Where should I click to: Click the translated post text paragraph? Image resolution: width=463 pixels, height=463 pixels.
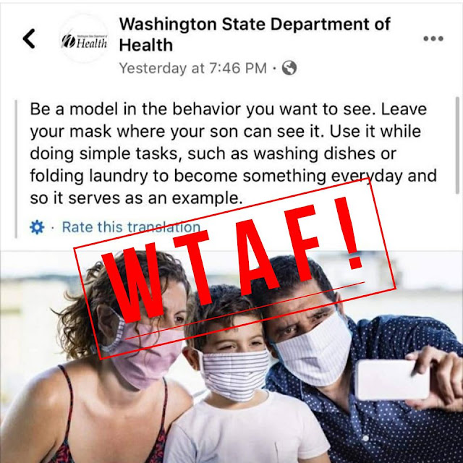click(x=233, y=153)
